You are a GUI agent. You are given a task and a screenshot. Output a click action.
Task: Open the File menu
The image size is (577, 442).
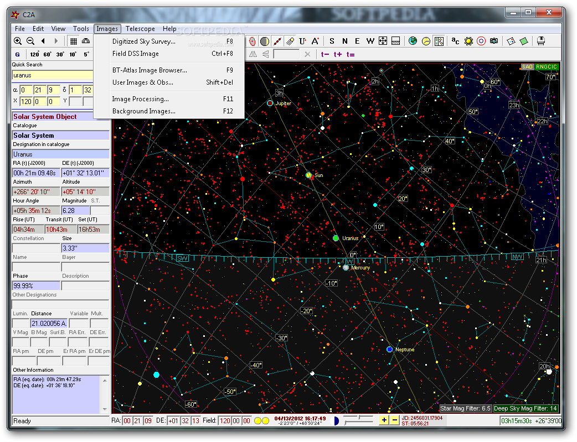20,29
